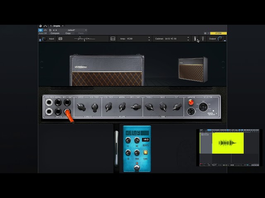Adjust the Input gain knob
This screenshot has height=198, width=265.
pos(44,39)
